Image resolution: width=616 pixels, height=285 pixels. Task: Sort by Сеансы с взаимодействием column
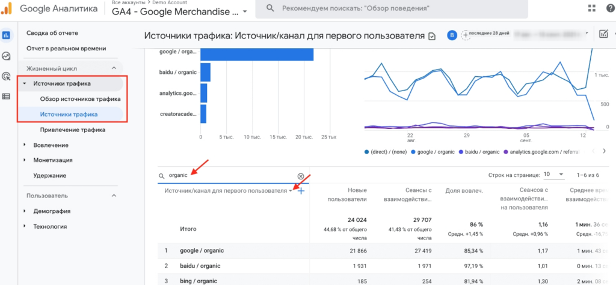pos(407,194)
